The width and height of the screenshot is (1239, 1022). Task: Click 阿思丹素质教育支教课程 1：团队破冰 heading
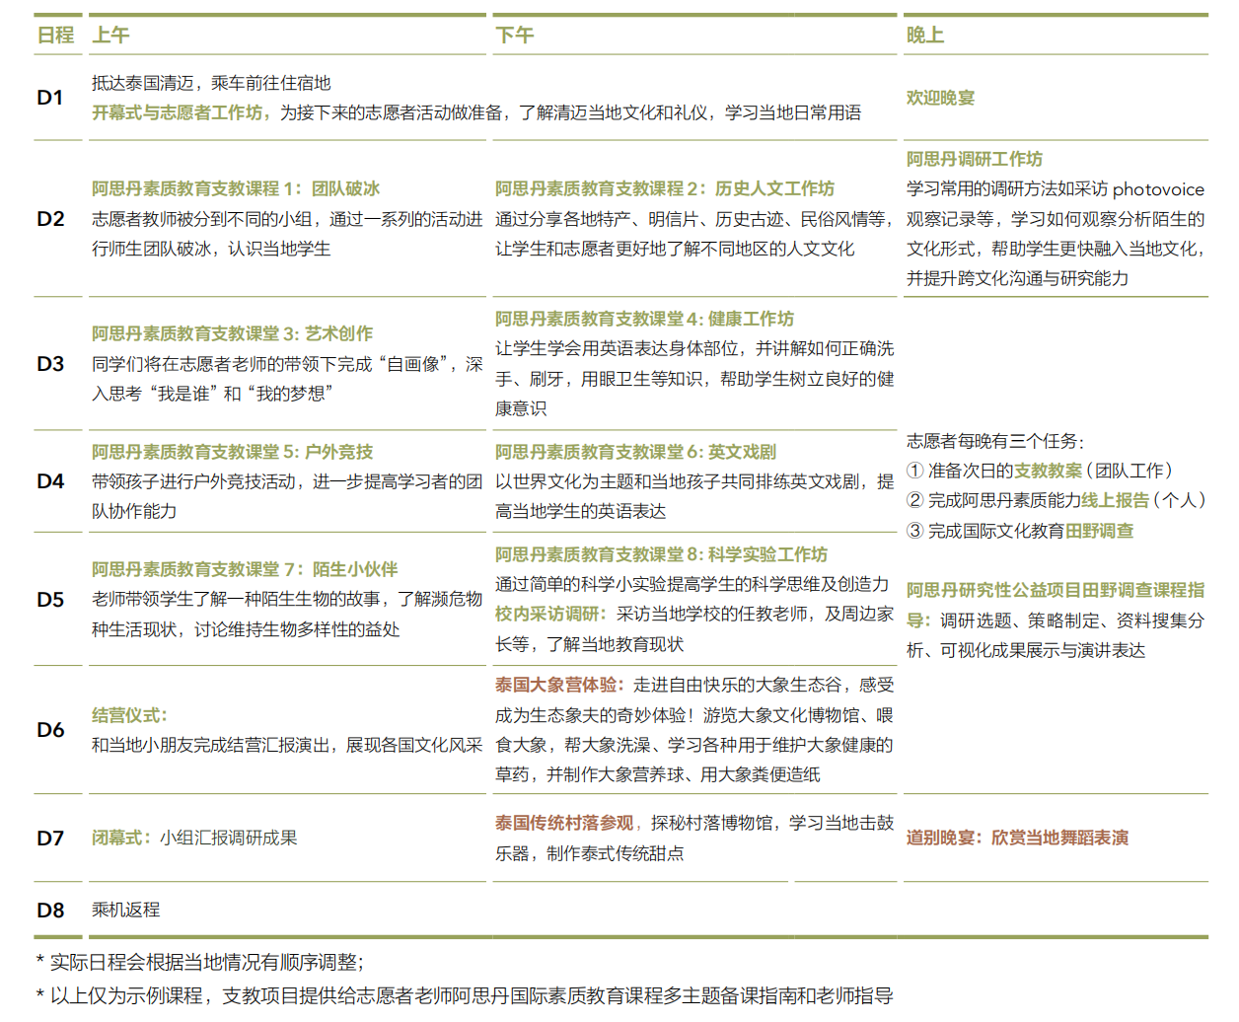236,188
